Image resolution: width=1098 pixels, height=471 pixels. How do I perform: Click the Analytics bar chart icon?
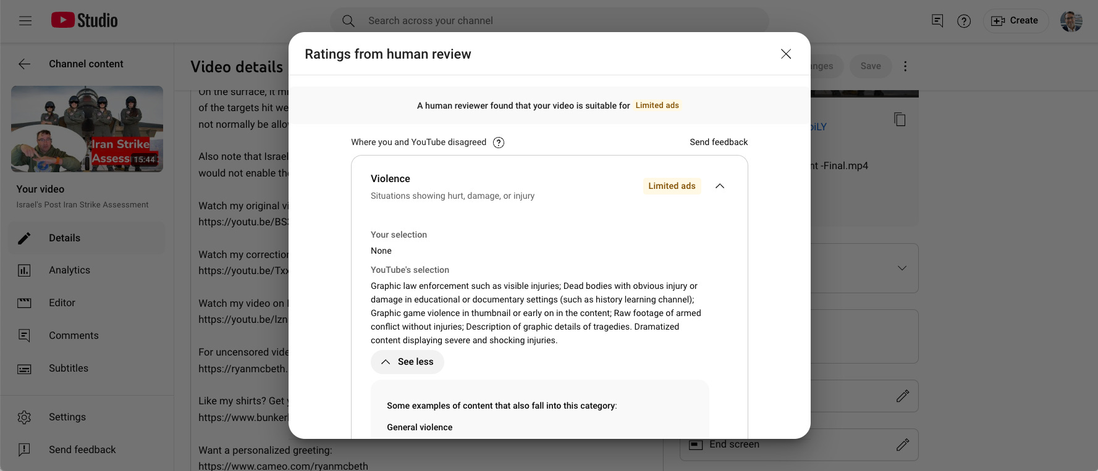pyautogui.click(x=24, y=270)
